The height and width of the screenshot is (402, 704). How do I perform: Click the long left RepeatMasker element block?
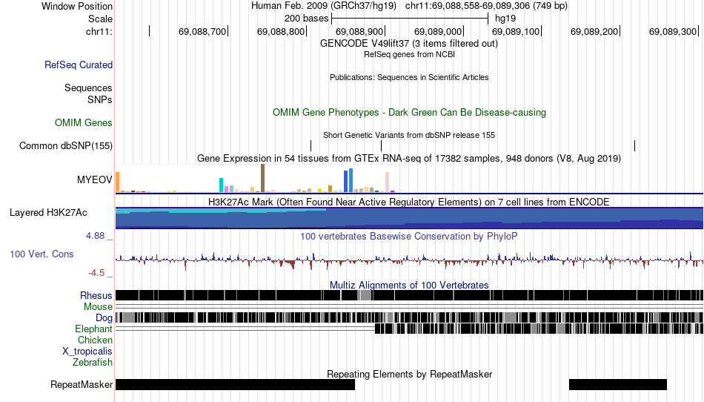235,384
